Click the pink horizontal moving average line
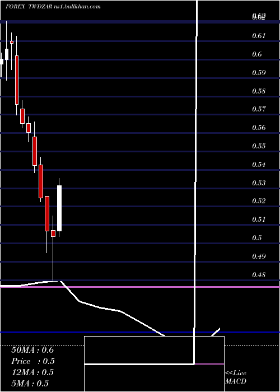280x392 pixels. click(x=140, y=287)
